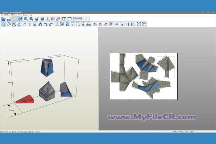The height and width of the screenshot is (144, 216).
Task: Open the 3D Menu
Action: 7,15
